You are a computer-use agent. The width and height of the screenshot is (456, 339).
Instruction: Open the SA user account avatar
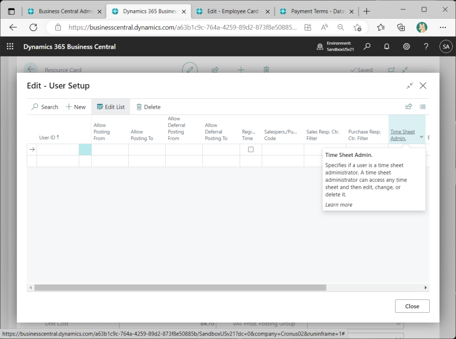point(446,47)
